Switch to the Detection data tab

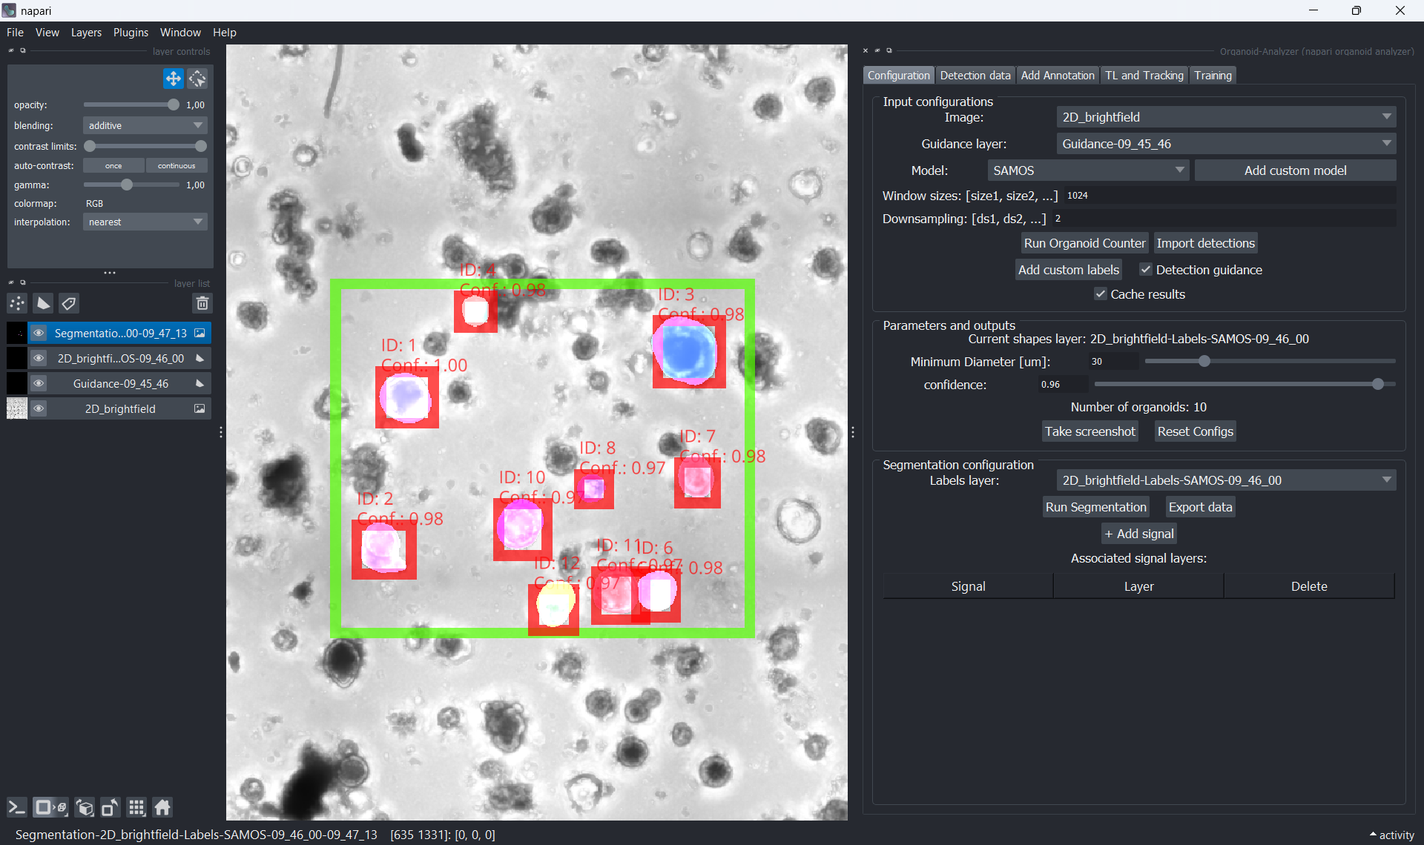tap(975, 76)
